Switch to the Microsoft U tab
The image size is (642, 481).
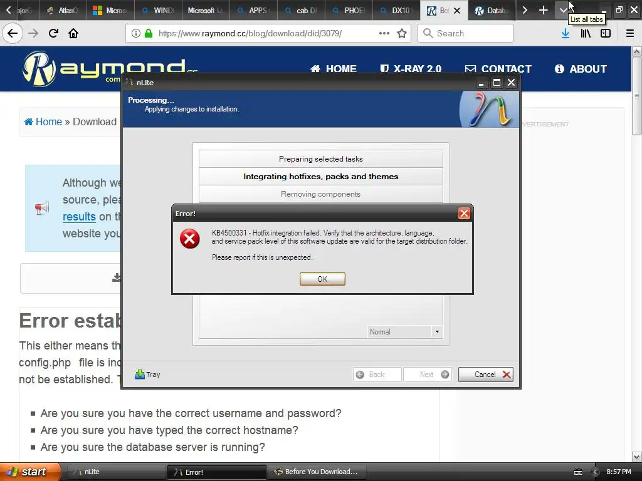pyautogui.click(x=206, y=10)
